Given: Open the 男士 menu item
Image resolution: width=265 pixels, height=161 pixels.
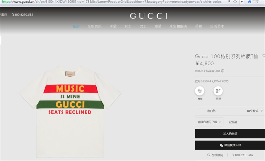Looking at the screenshot, I should (143, 26).
